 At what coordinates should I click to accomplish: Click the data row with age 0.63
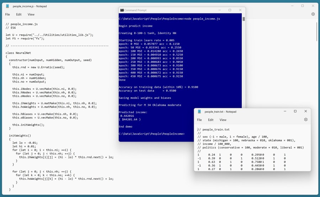click(241, 162)
